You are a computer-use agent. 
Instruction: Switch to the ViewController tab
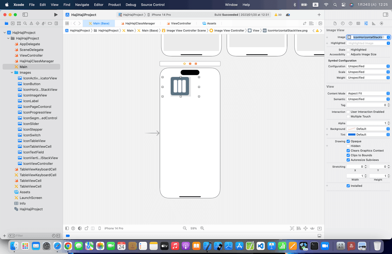point(178,23)
